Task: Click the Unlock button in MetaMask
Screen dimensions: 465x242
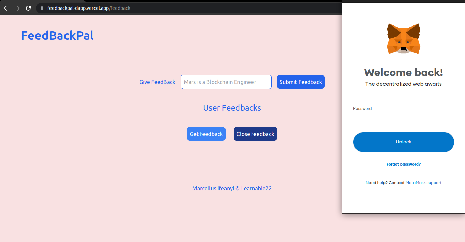Action: [404, 142]
